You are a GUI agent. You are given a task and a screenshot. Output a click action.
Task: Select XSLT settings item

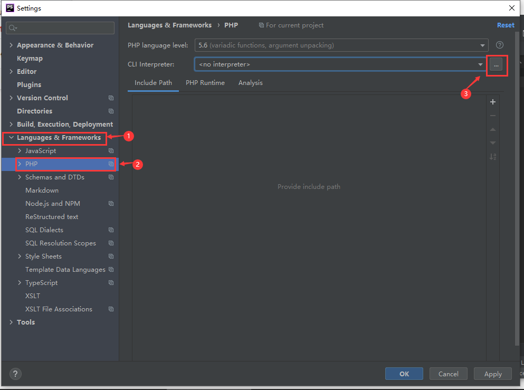point(33,296)
